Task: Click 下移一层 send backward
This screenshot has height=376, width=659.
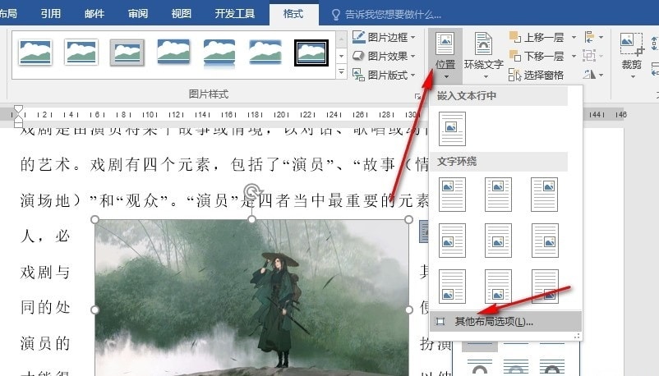Action: coord(537,56)
